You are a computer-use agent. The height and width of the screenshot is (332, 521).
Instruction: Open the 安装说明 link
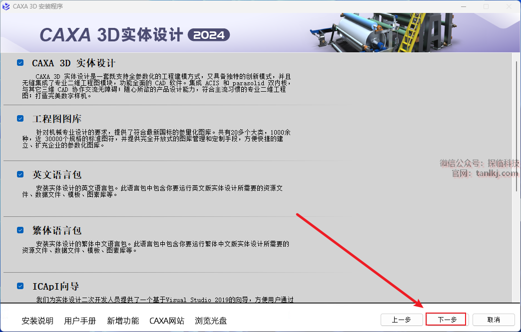(x=37, y=321)
